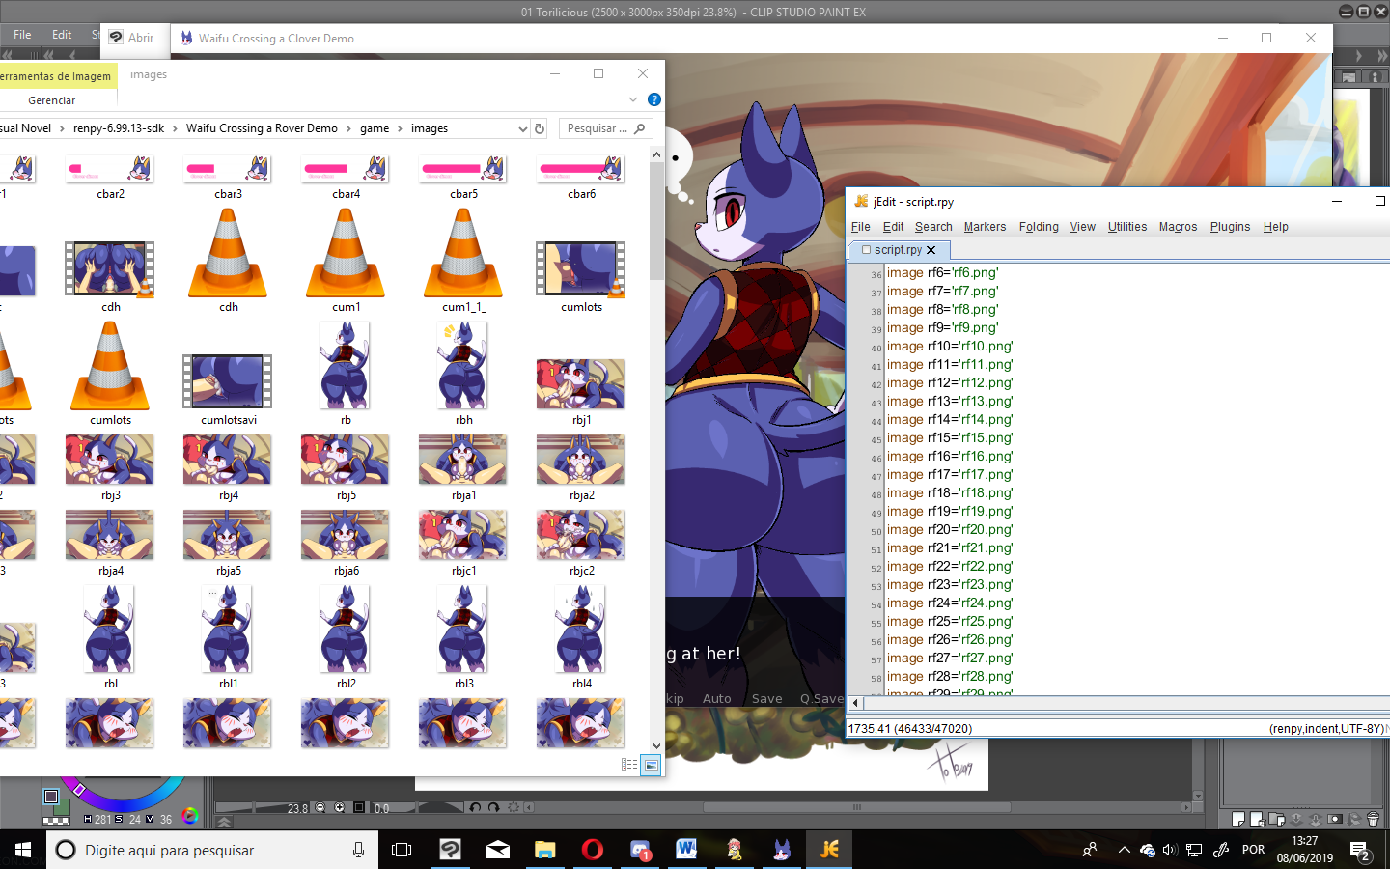
Task: Focus the Explorer search box
Action: click(606, 128)
